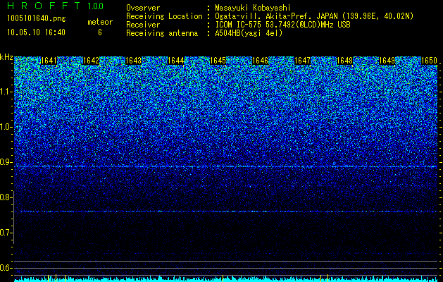Click the 0.7 frequency axis label

point(6,233)
